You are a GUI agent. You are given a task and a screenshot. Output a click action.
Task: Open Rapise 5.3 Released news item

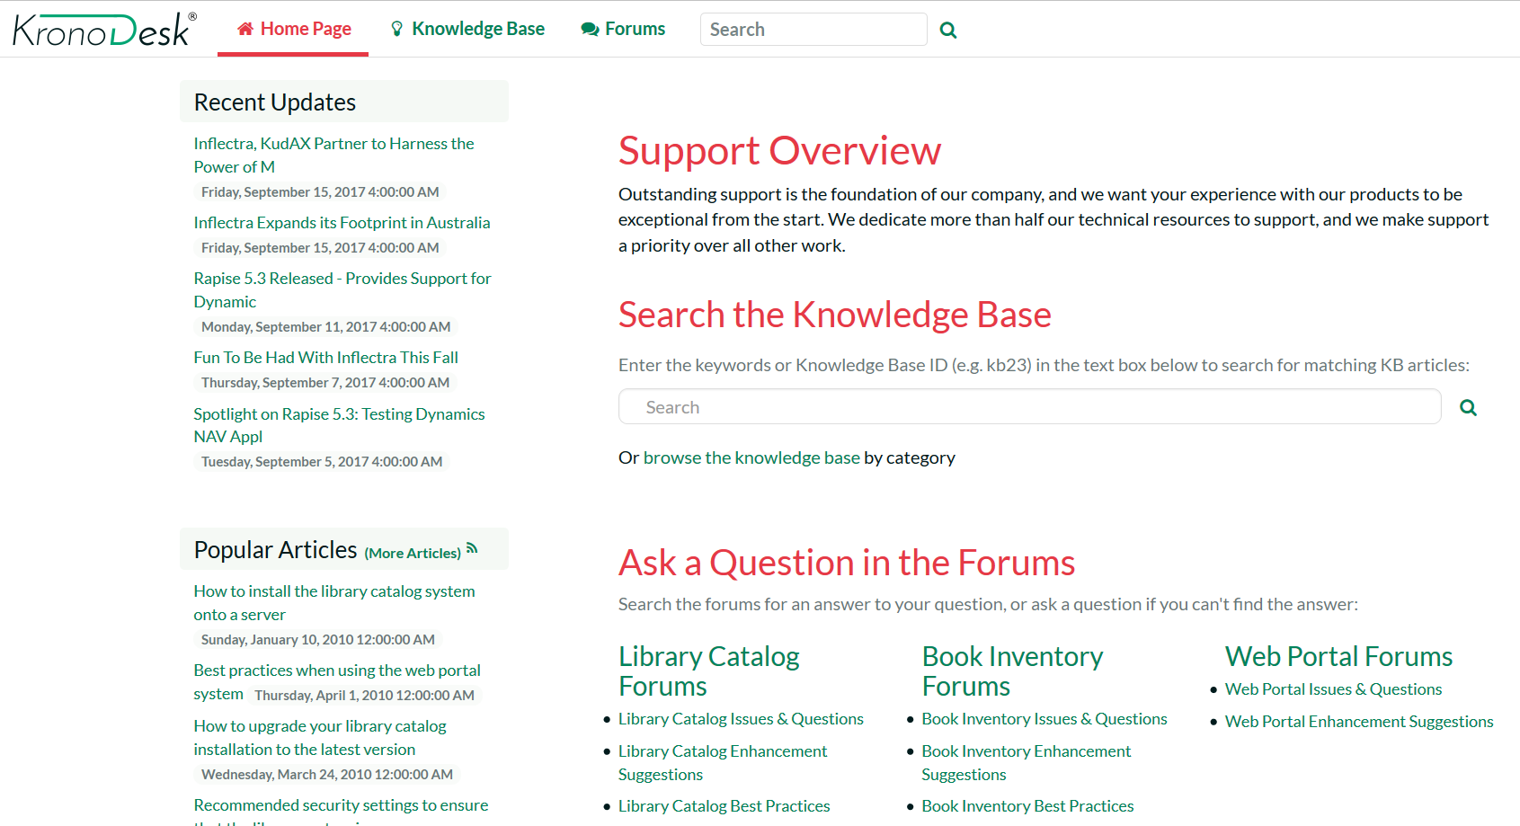(342, 279)
